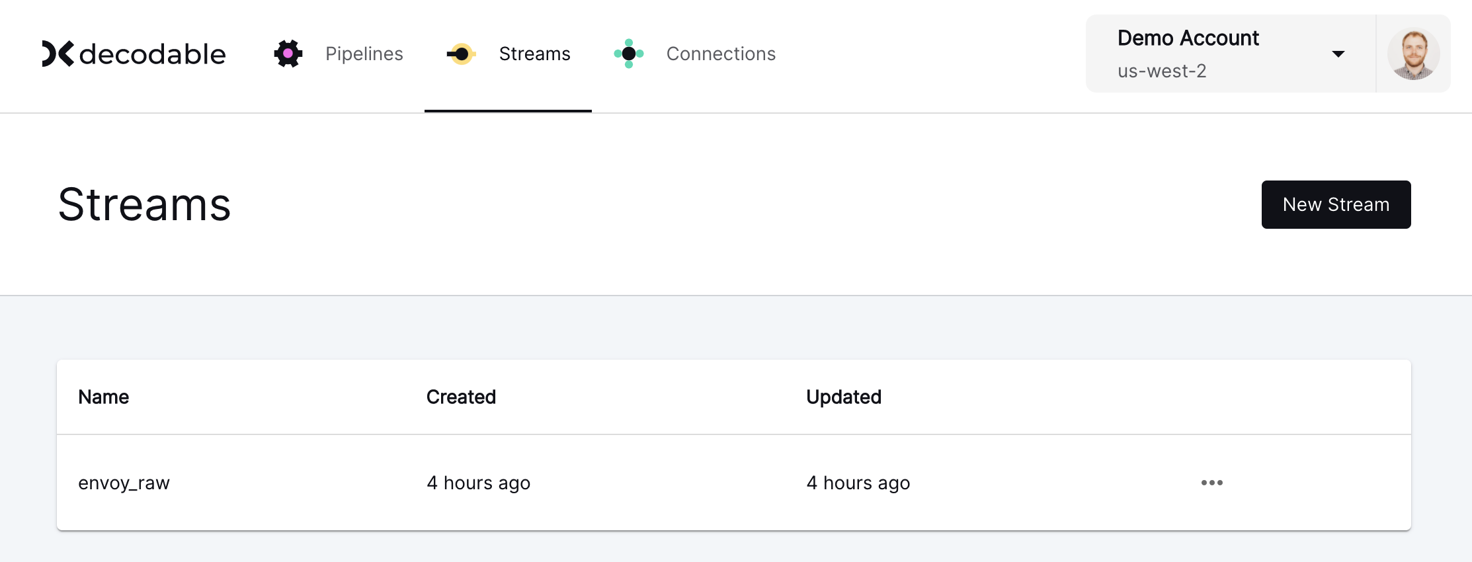Select the envoy_raw created time cell
This screenshot has height=562, width=1472.
[x=479, y=483]
